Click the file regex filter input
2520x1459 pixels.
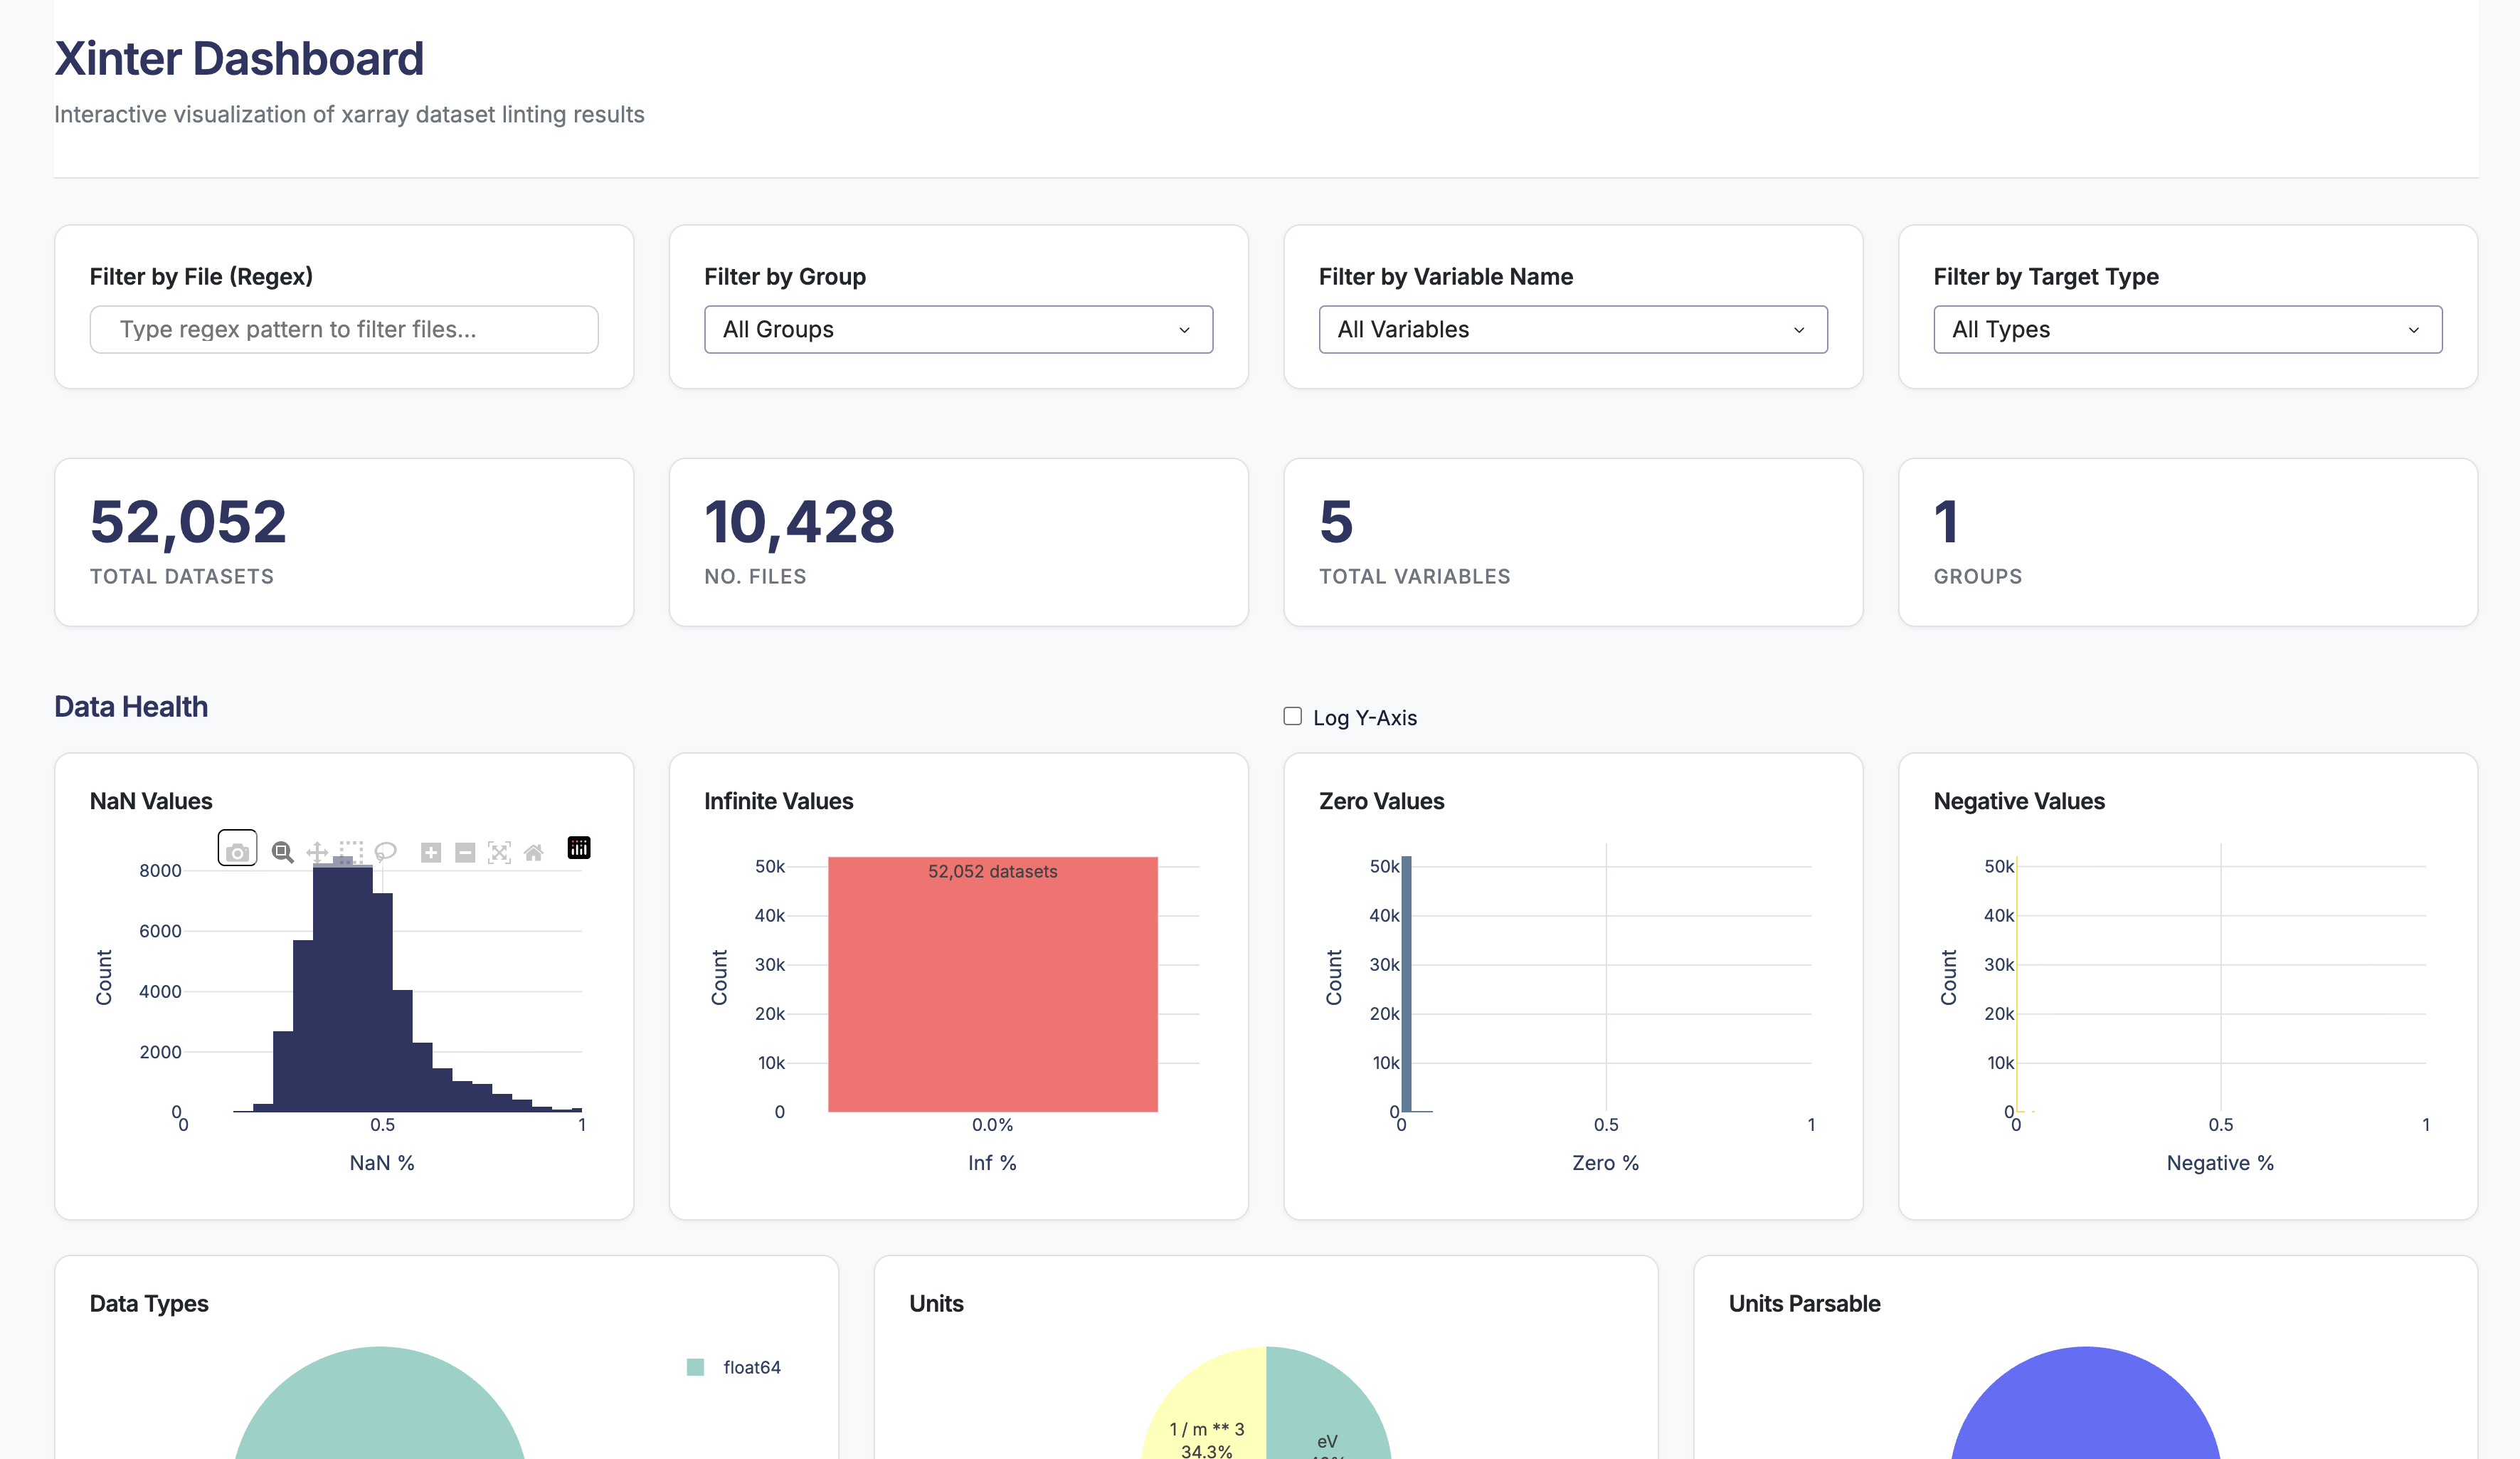(344, 330)
